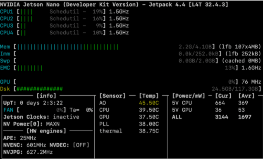Click the UpT uptime 0 days 2:3:22
The image size is (263, 159).
(33, 103)
